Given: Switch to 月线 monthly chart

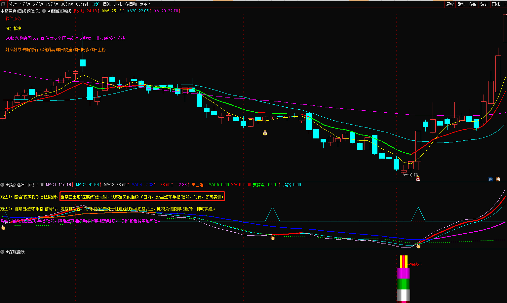Looking at the screenshot, I should pos(118,4).
